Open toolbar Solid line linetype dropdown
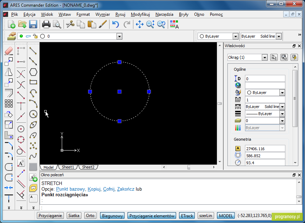 [279, 36]
